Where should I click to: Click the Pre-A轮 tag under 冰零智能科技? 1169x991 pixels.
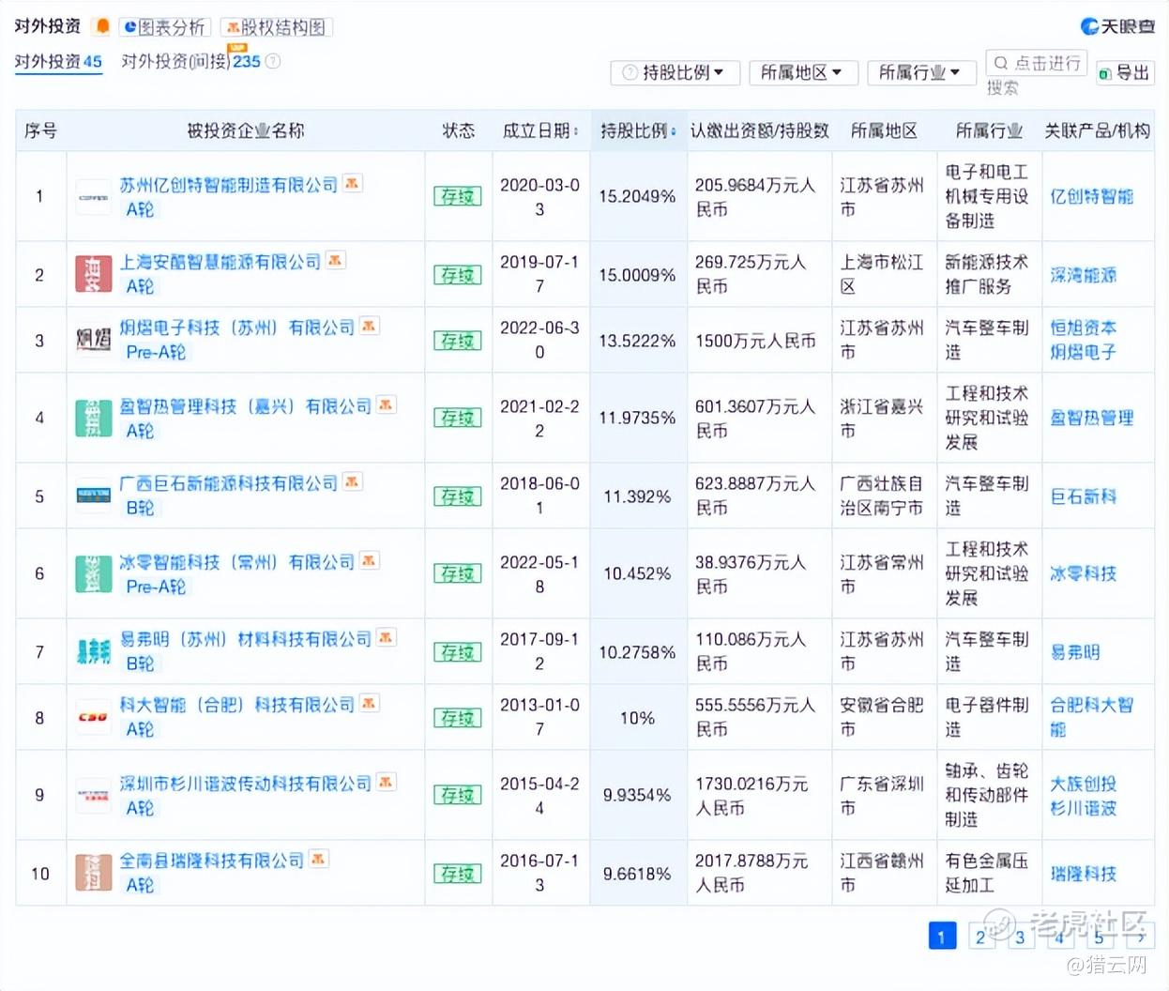point(156,587)
